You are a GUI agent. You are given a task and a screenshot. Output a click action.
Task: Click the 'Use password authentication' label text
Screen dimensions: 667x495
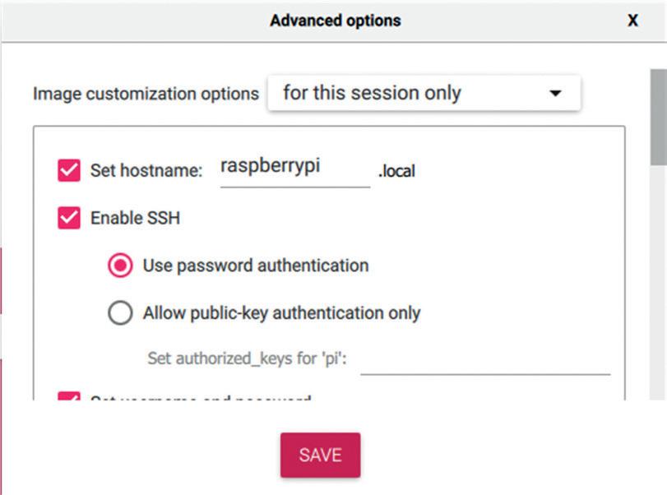point(256,266)
